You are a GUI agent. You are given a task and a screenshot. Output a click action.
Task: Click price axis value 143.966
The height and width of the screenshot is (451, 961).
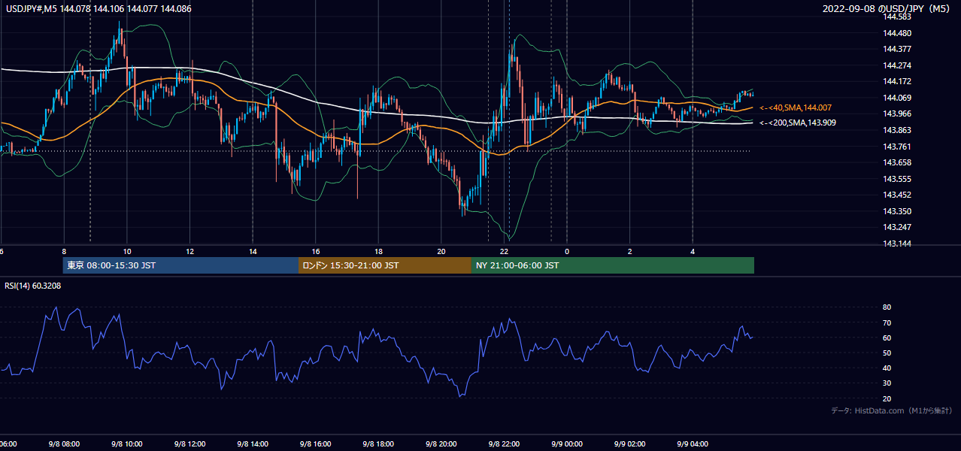point(898,114)
